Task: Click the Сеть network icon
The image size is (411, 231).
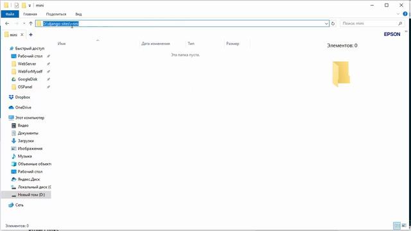Action: [11, 205]
